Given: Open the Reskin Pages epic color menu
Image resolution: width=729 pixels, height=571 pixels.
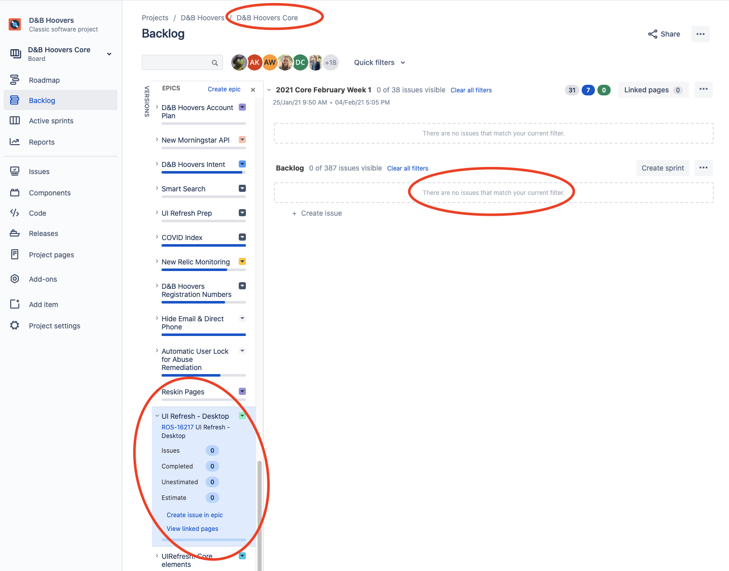Looking at the screenshot, I should click(x=242, y=391).
